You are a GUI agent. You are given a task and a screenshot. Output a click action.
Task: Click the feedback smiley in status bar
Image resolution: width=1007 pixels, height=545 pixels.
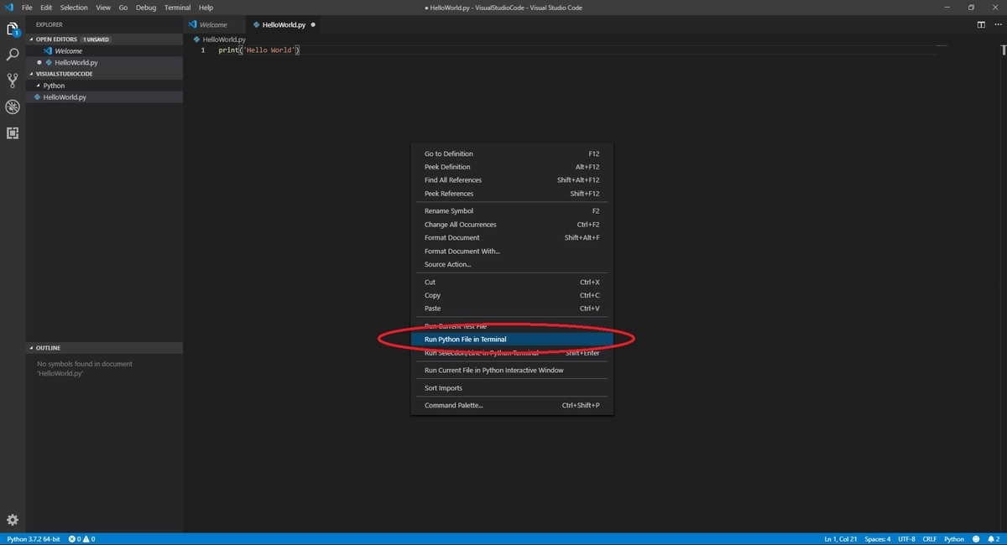click(976, 539)
